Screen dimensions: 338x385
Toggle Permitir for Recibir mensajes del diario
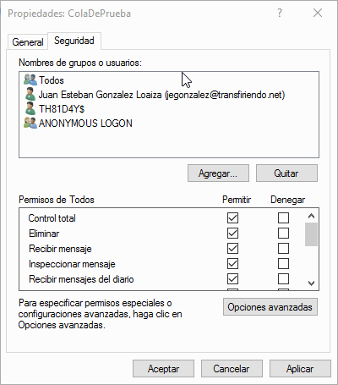pos(232,279)
